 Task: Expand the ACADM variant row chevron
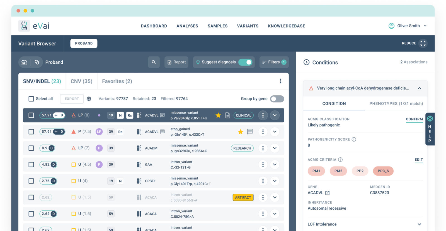pyautogui.click(x=275, y=148)
